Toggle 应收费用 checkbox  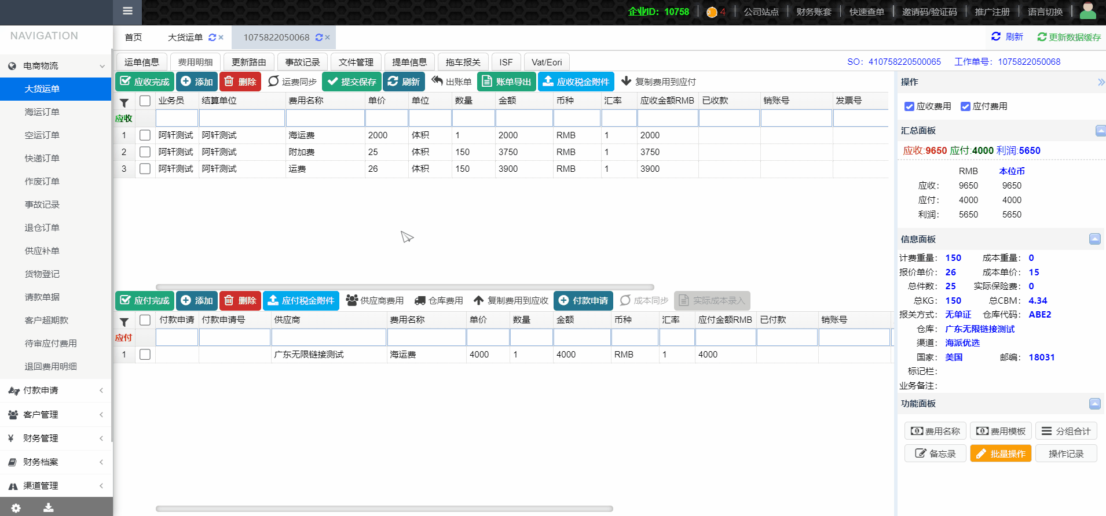(x=909, y=106)
